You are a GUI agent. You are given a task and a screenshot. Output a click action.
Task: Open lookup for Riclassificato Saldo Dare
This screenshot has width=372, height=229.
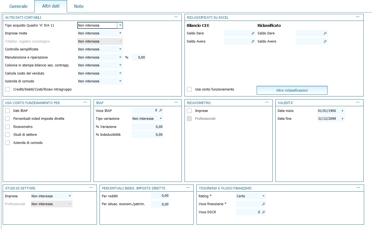point(325,33)
